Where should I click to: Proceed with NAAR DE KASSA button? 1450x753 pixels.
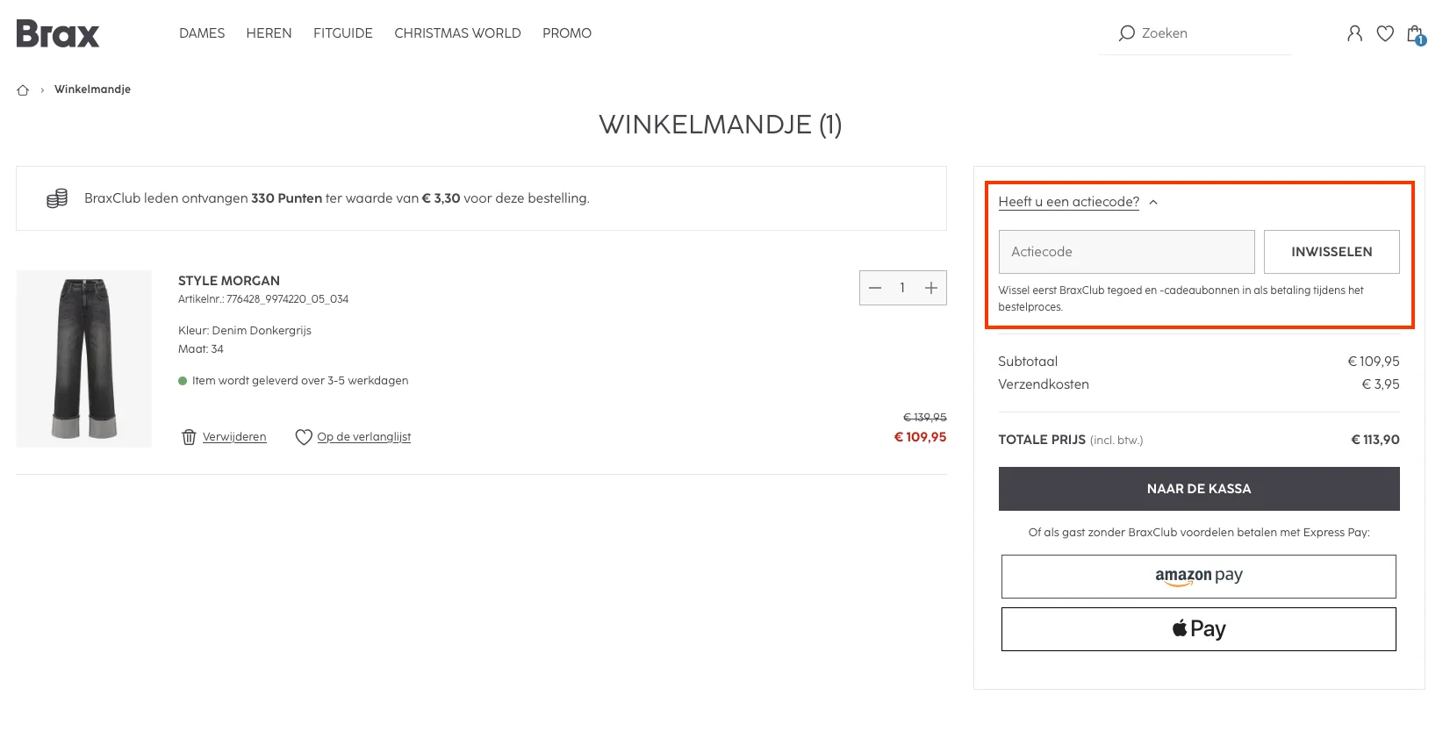point(1199,489)
